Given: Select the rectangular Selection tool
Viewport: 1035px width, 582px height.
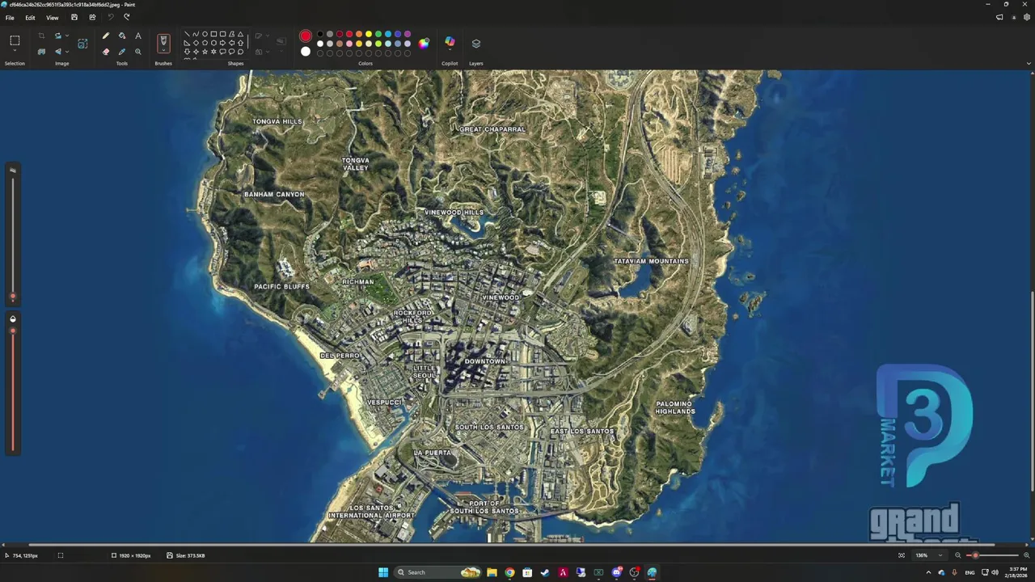Looking at the screenshot, I should point(15,40).
